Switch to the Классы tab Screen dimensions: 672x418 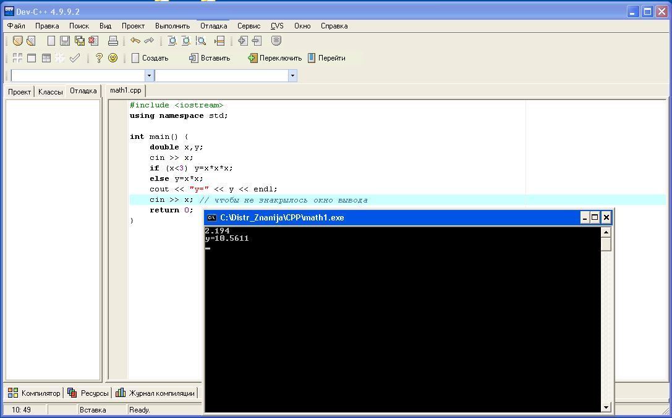pyautogui.click(x=50, y=91)
